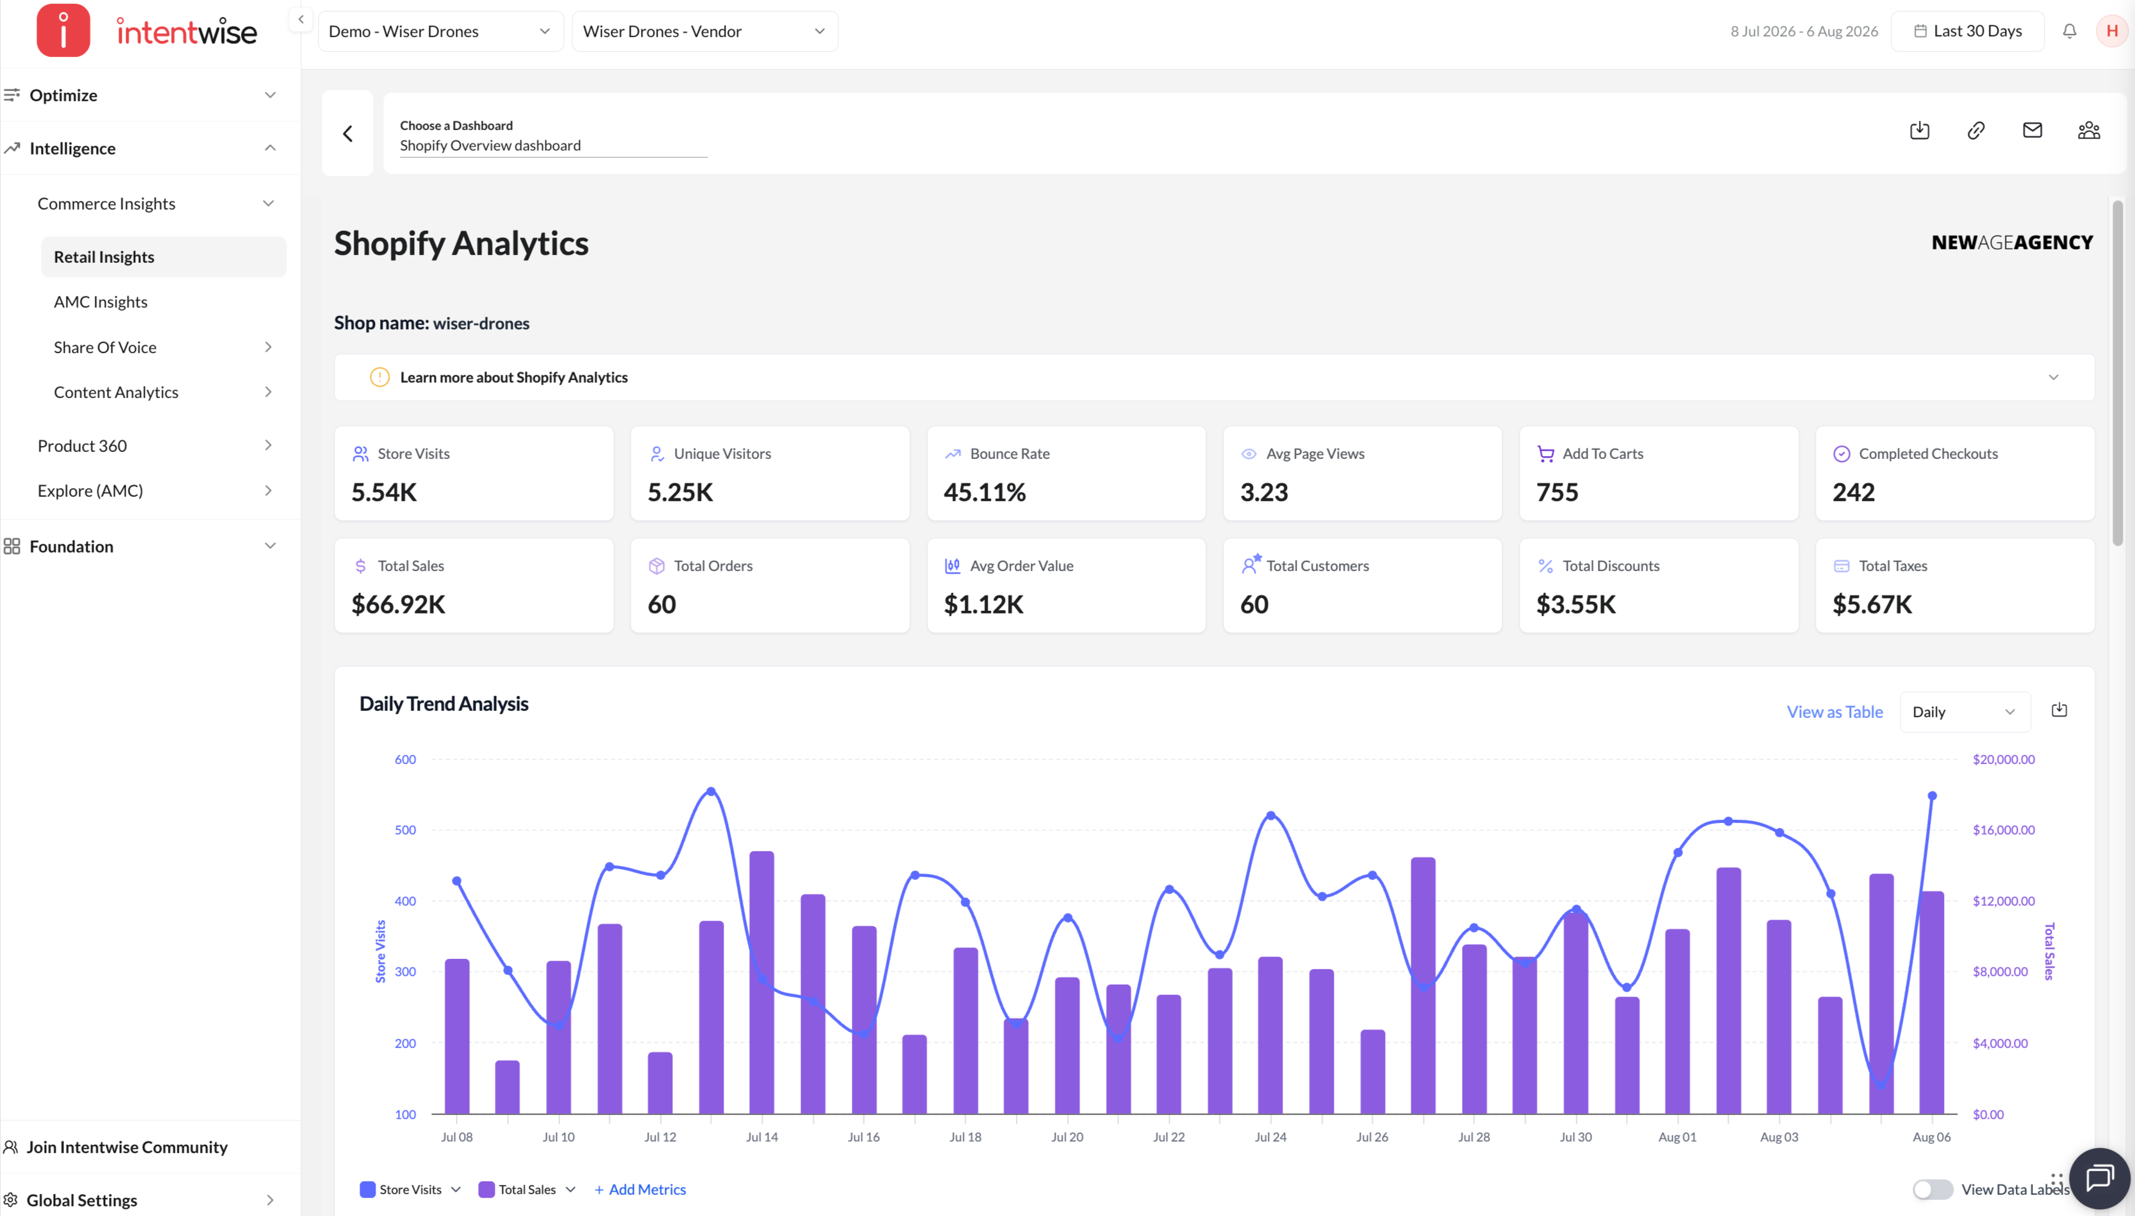
Task: Expand Learn more about Shopify Analytics
Action: pos(1214,378)
